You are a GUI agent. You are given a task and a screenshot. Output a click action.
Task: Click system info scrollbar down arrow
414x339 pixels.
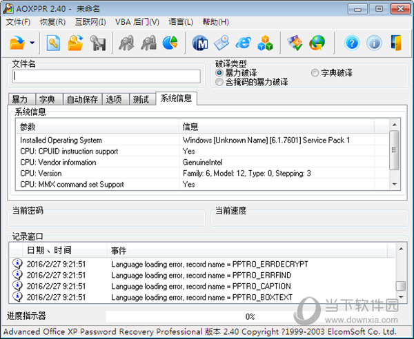395,184
